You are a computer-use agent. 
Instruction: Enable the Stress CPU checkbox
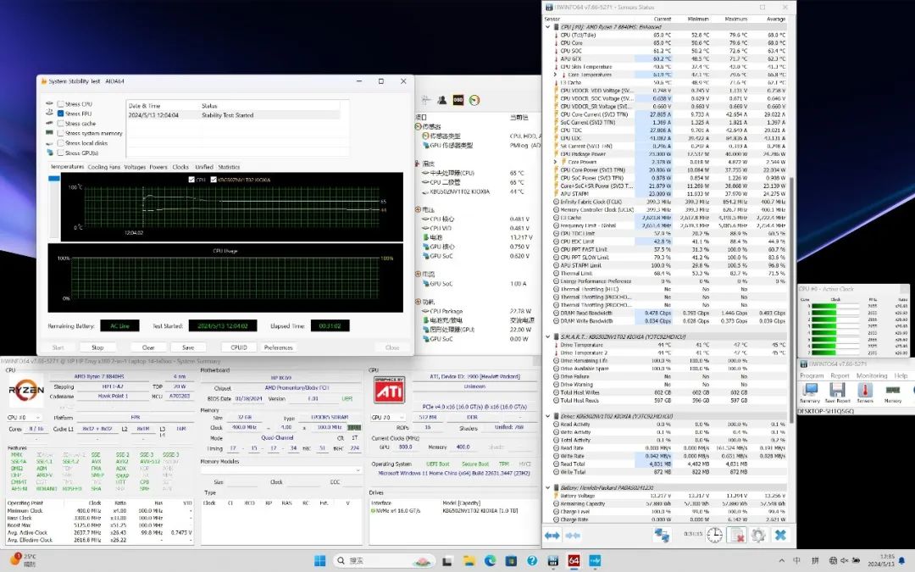59,103
